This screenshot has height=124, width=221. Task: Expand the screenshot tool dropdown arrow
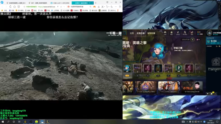(x=104, y=7)
